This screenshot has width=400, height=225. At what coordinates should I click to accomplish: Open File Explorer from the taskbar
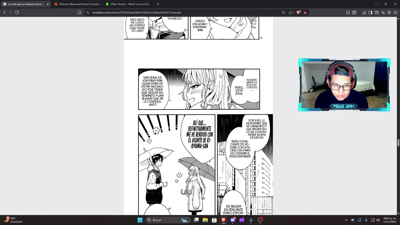pos(205,220)
